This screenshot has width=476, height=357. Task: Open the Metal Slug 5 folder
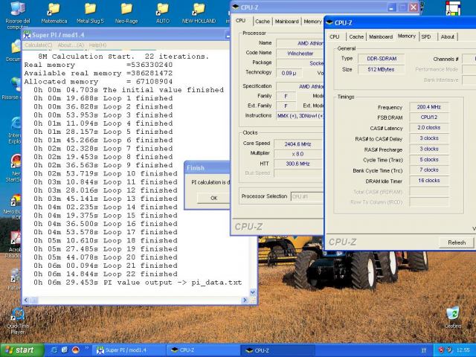coord(90,13)
